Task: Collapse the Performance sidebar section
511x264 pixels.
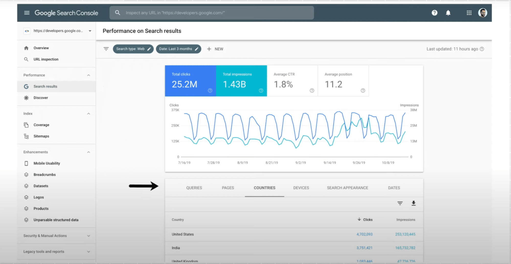Action: coord(88,75)
